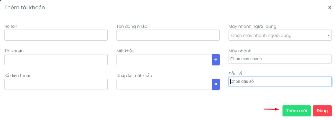The height and width of the screenshot is (120, 335).
Task: Click the caret arrow of the user extension dropdown
Action: point(329,36)
